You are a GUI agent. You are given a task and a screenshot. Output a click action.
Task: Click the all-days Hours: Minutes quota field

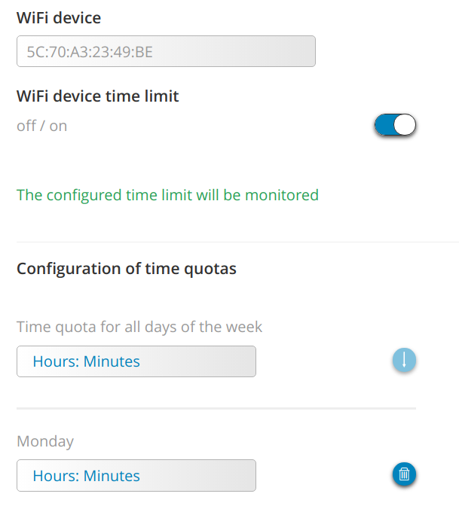[x=136, y=361]
